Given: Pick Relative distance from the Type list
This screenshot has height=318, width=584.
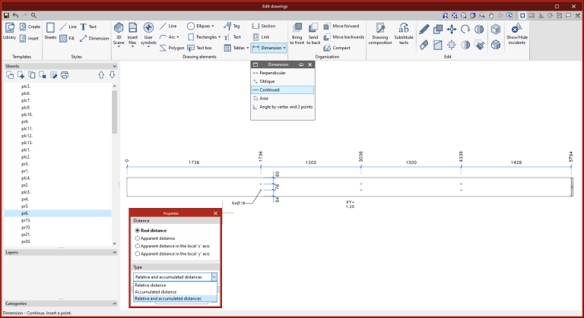Looking at the screenshot, I should (175, 285).
